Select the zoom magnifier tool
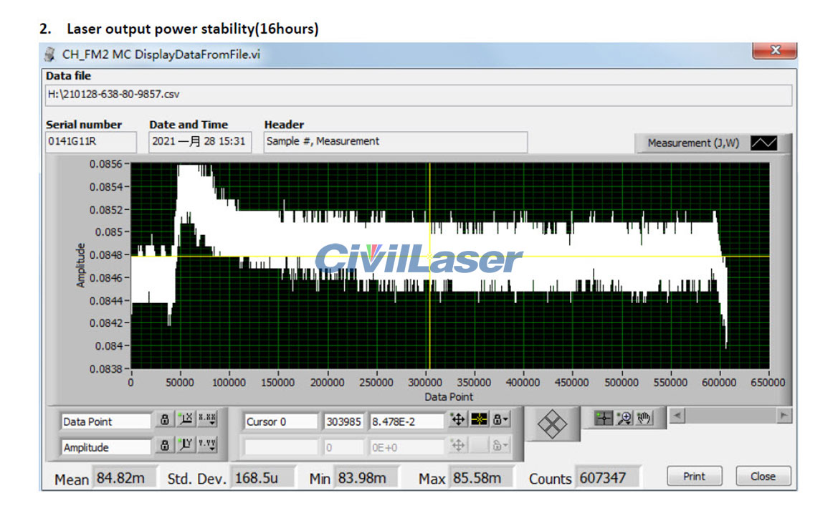Image resolution: width=838 pixels, height=516 pixels. tap(624, 418)
